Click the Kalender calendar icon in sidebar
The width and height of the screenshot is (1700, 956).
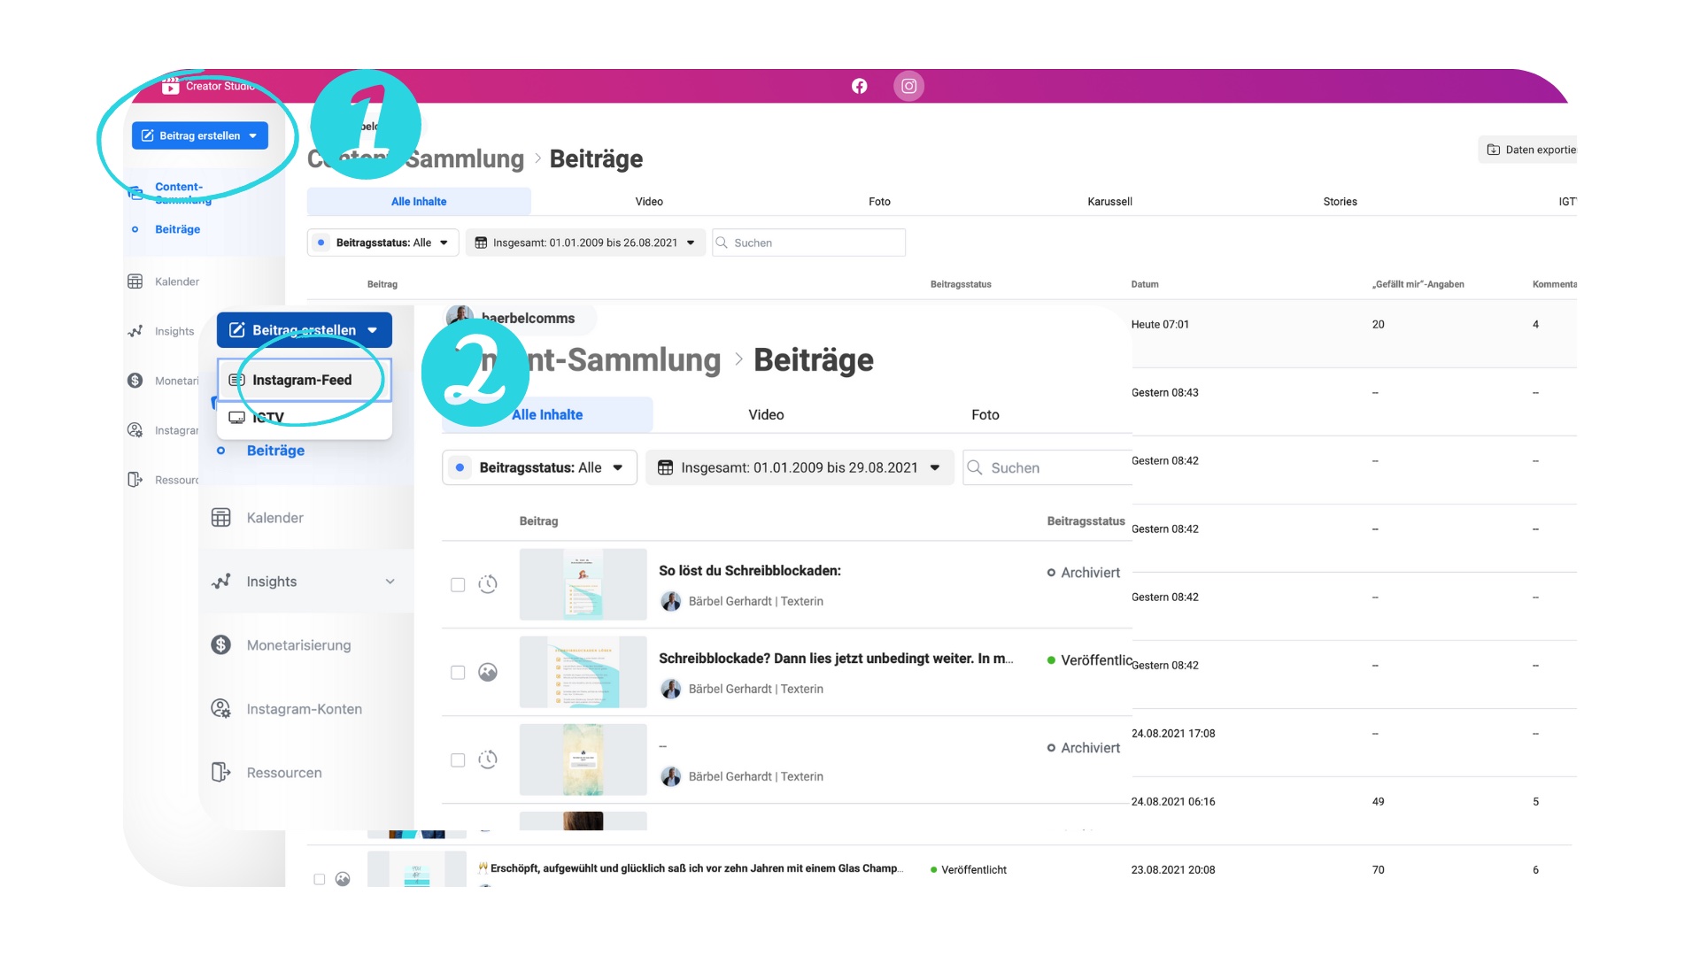(135, 280)
